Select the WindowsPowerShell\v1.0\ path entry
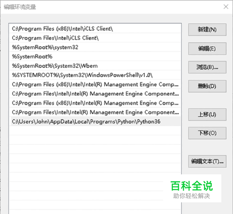This screenshot has width=233, height=214. (x=95, y=75)
